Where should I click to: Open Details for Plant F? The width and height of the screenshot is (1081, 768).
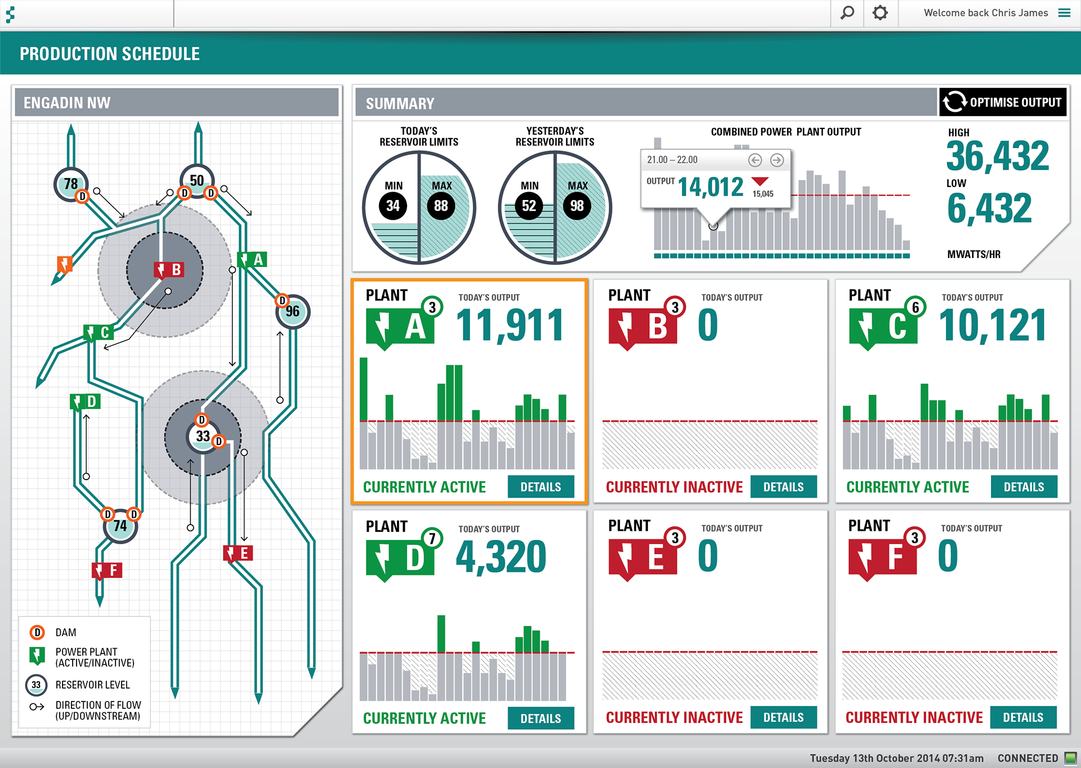[x=1023, y=717]
